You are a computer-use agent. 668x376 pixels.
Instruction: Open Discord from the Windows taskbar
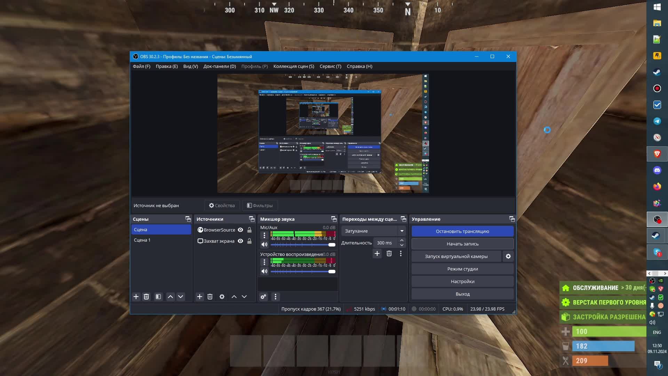tap(657, 170)
